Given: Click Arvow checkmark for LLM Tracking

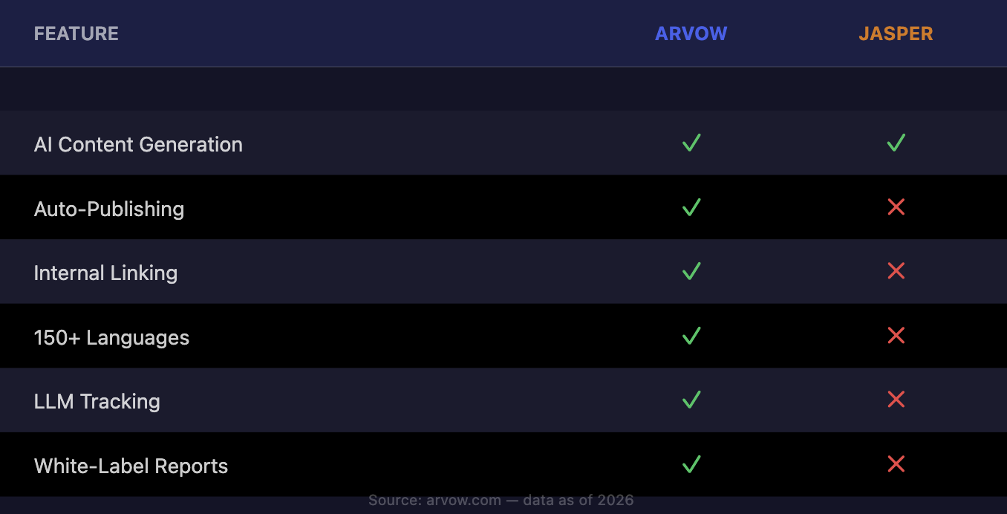Looking at the screenshot, I should pos(691,400).
